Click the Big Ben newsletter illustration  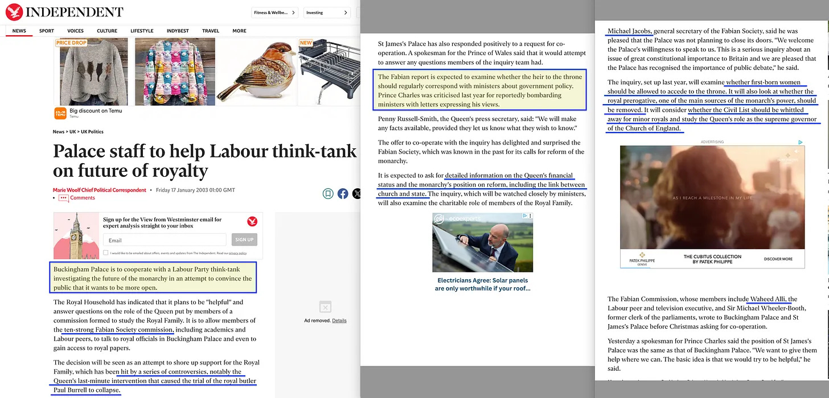click(x=77, y=236)
